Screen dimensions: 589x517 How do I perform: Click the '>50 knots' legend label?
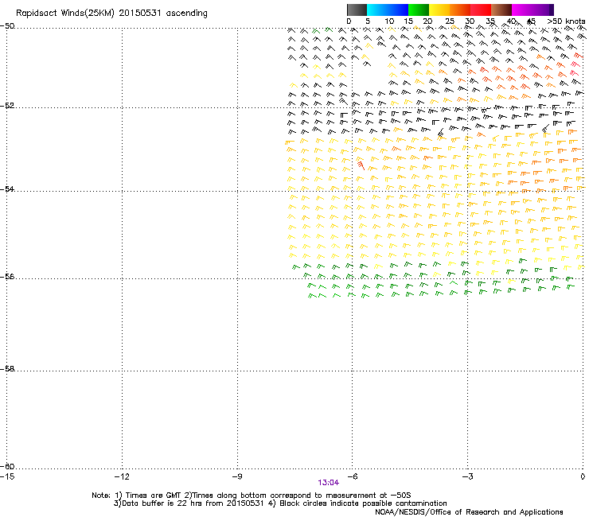(566, 21)
